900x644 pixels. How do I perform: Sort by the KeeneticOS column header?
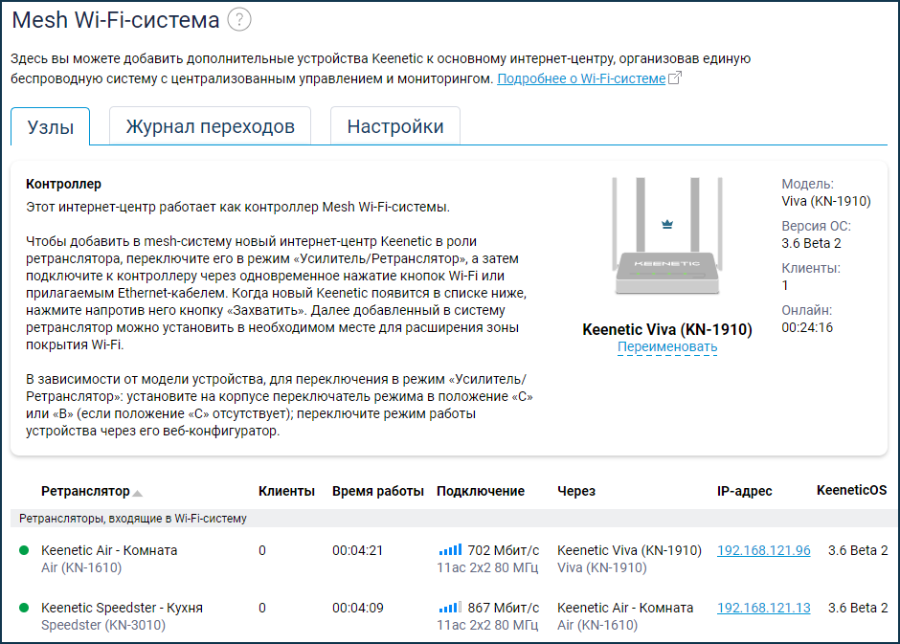[x=852, y=490]
